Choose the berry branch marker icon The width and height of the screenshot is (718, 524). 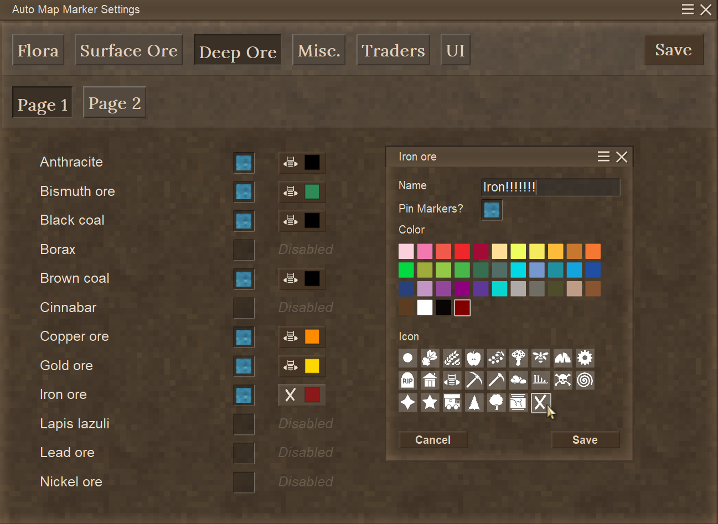(x=497, y=358)
